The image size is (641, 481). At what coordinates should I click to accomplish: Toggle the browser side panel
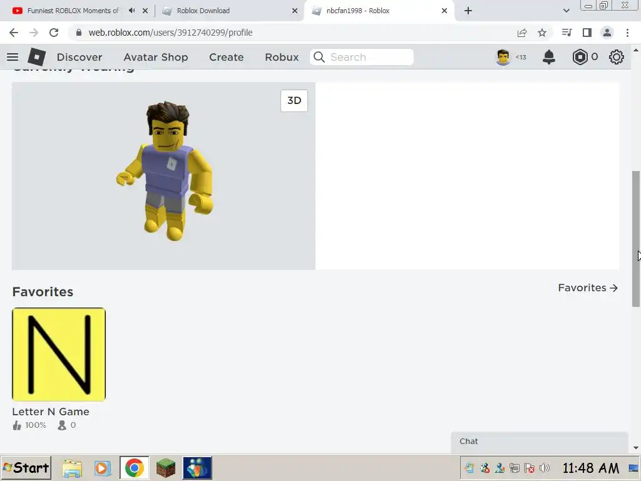pyautogui.click(x=587, y=33)
